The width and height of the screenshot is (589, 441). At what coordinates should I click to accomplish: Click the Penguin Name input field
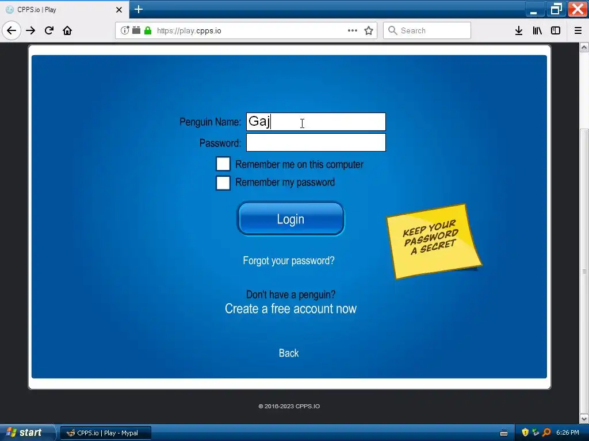[316, 122]
